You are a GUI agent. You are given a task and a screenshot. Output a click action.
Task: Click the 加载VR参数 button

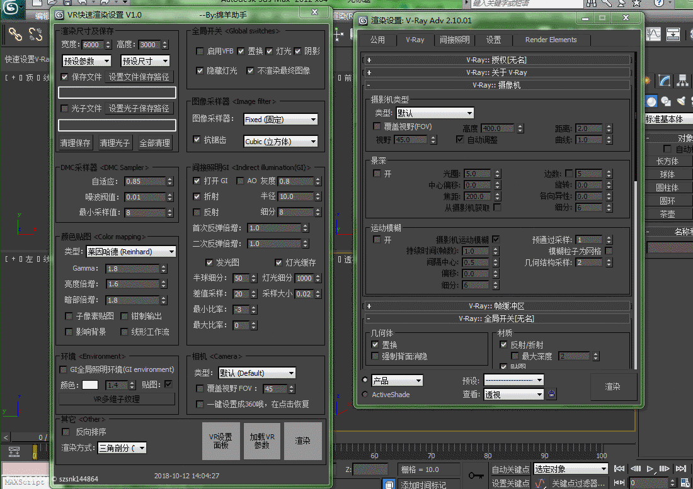click(261, 441)
